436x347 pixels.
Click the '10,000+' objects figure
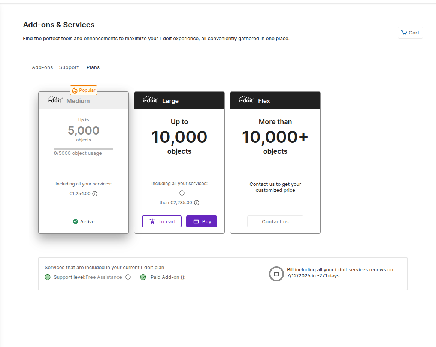(275, 137)
